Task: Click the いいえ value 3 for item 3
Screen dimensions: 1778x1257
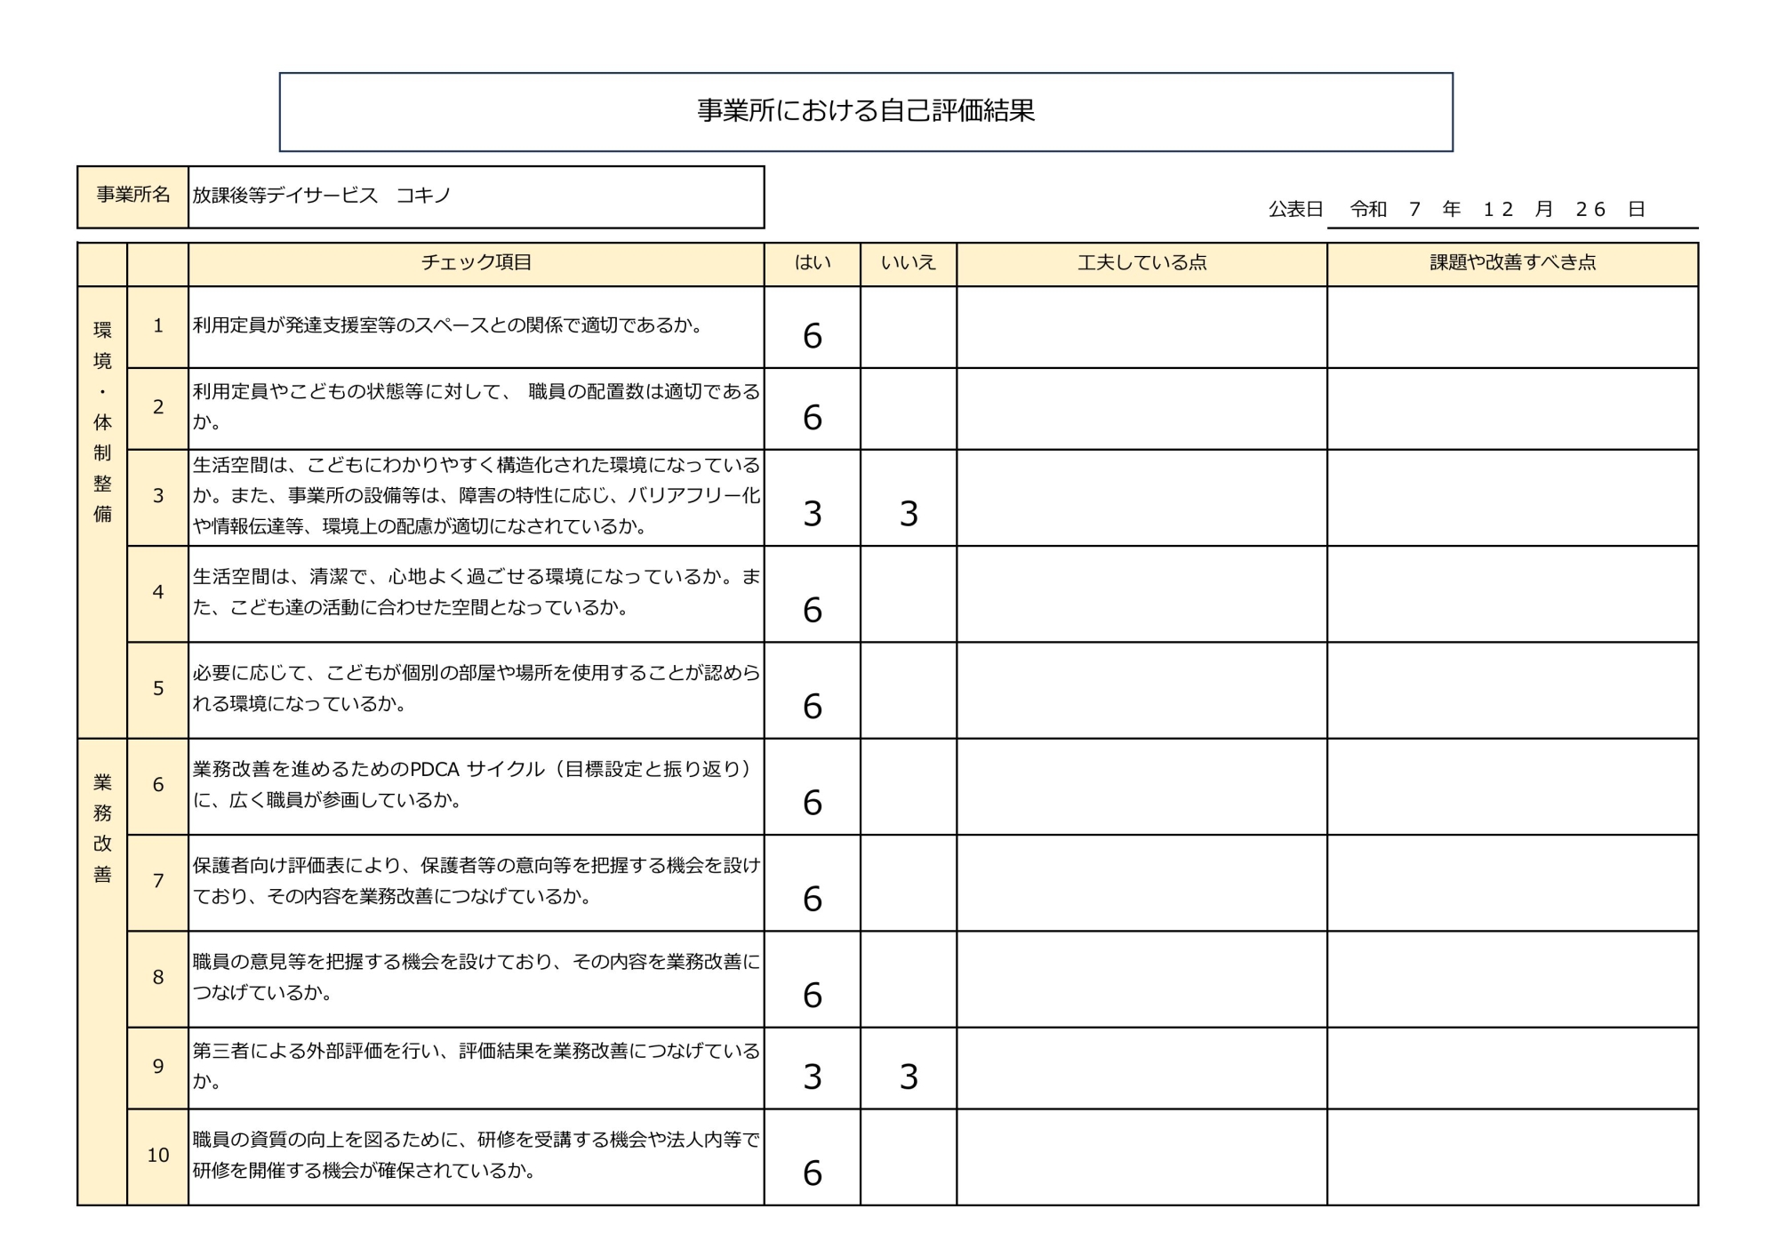Action: pyautogui.click(x=908, y=514)
